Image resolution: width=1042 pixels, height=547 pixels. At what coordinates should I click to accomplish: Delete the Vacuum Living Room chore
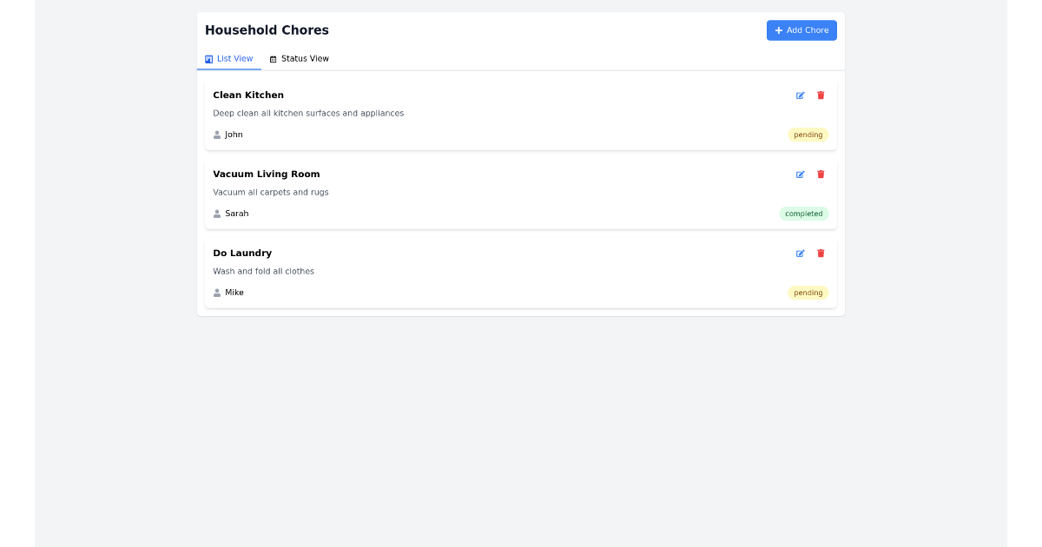pyautogui.click(x=821, y=175)
